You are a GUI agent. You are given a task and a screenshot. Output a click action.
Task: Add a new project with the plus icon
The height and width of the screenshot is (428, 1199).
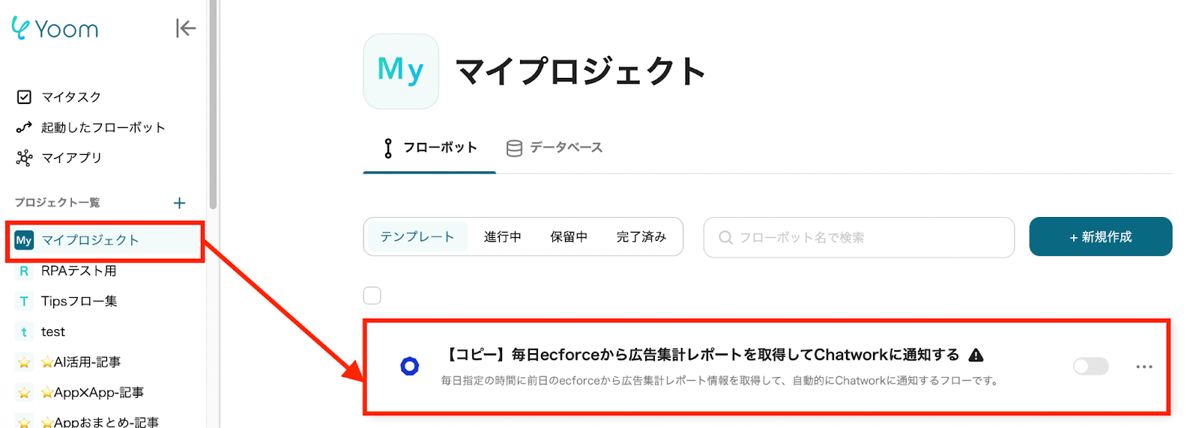pos(180,203)
